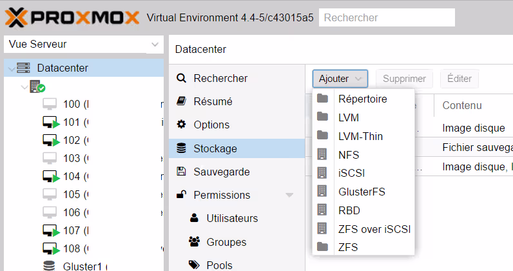Click the Options gear icon

(x=181, y=125)
